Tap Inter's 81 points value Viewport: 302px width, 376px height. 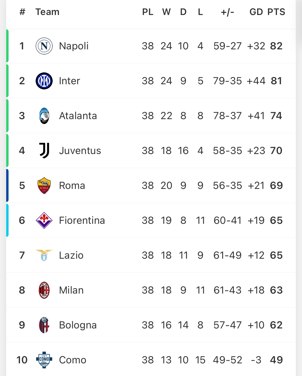pos(276,81)
